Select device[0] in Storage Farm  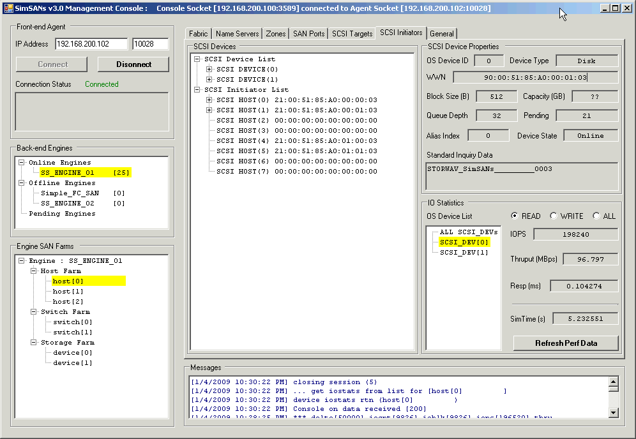pos(73,352)
